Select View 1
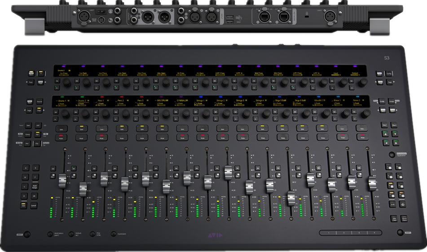The height and width of the screenshot is (252, 427). tap(384, 125)
